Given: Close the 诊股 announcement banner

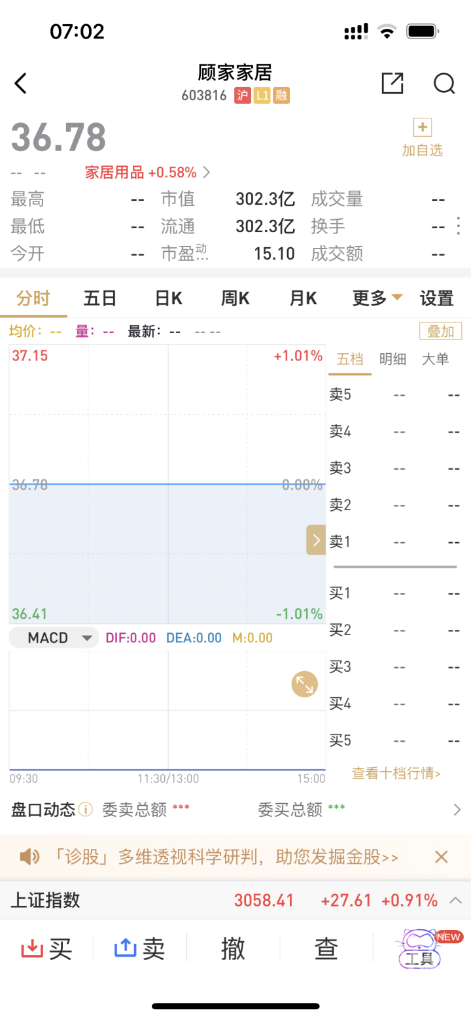Looking at the screenshot, I should pyautogui.click(x=442, y=857).
